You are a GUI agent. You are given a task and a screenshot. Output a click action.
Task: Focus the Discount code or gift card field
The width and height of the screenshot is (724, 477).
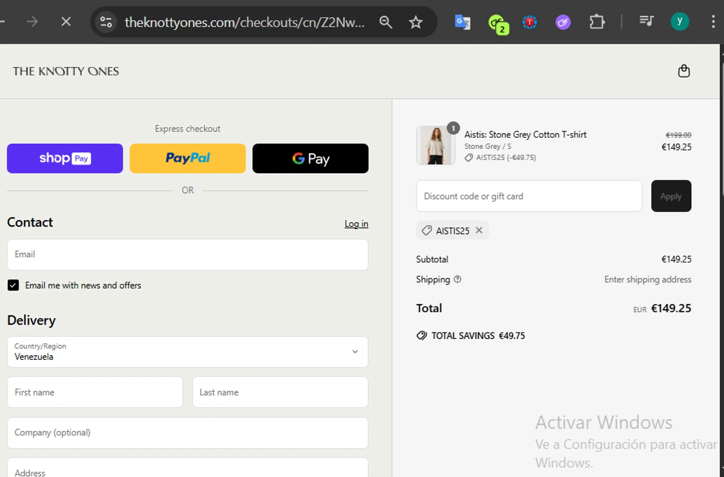529,196
